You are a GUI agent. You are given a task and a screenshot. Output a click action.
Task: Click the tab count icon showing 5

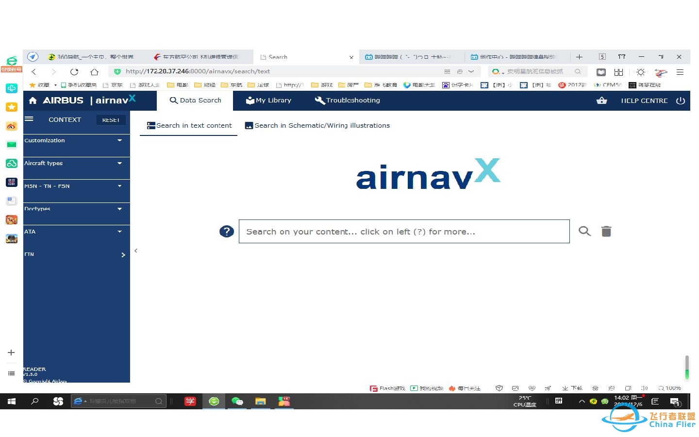coord(602,57)
